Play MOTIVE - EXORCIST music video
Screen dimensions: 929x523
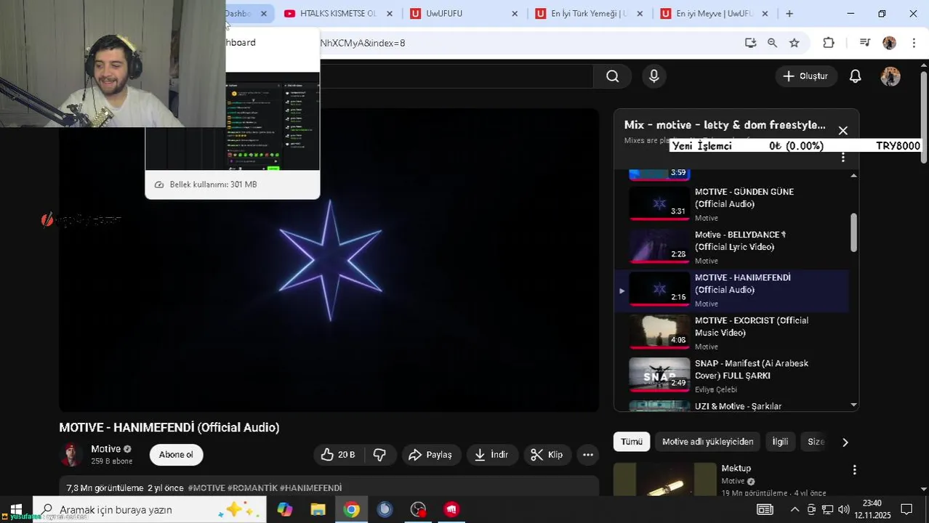click(731, 333)
